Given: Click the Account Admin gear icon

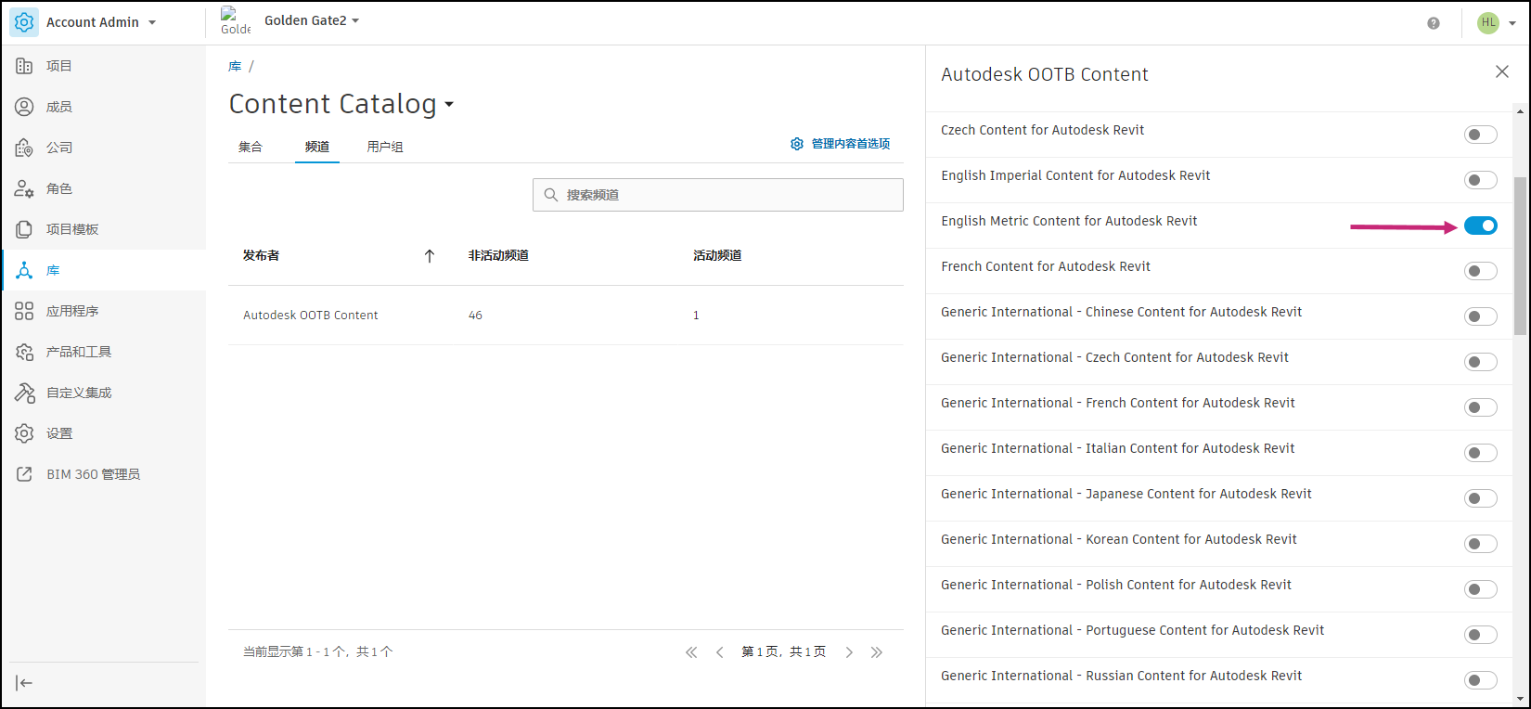Looking at the screenshot, I should coord(24,22).
